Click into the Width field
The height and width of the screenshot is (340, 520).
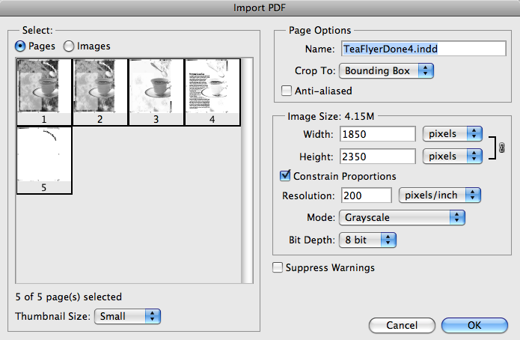378,134
